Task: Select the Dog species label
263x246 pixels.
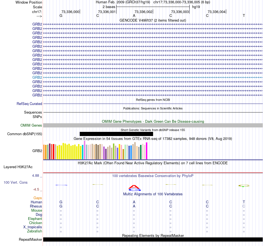Action: [39, 214]
